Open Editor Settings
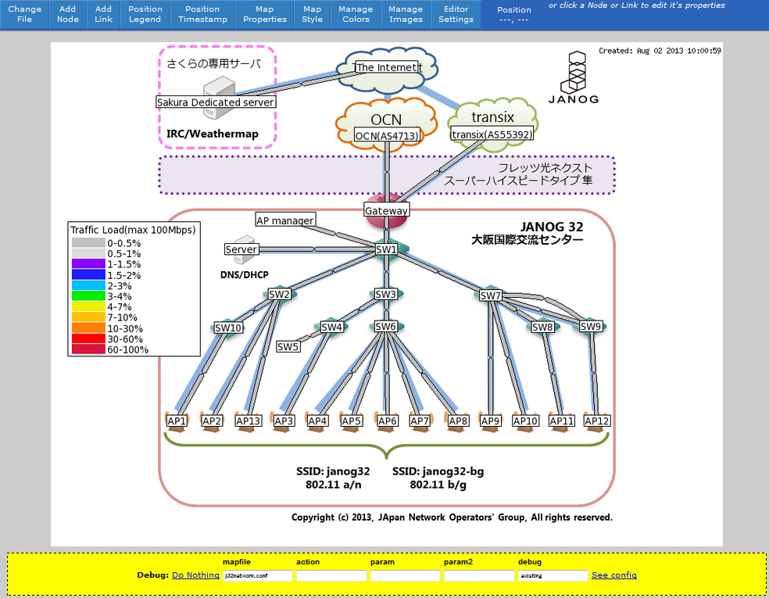The width and height of the screenshot is (769, 598). [456, 14]
